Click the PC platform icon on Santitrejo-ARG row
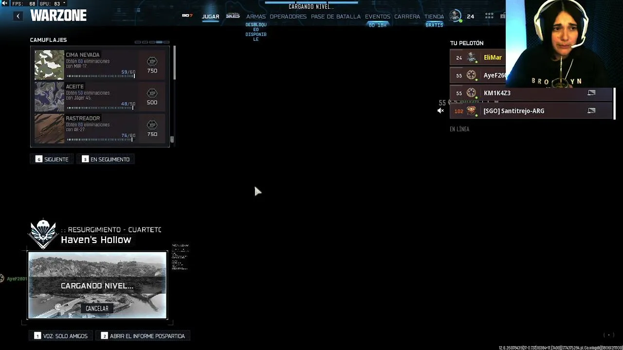The width and height of the screenshot is (623, 350). (x=591, y=111)
